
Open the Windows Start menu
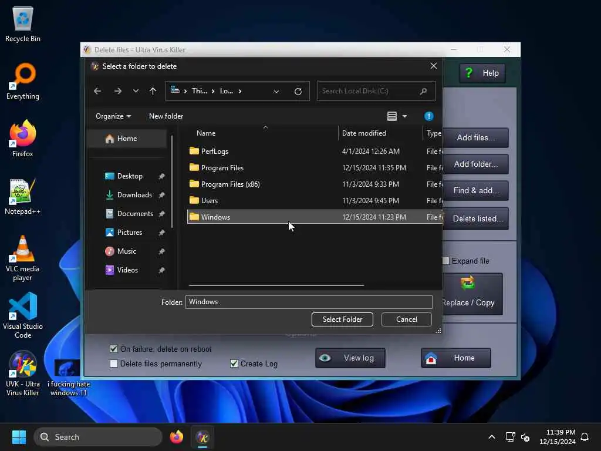pyautogui.click(x=19, y=437)
